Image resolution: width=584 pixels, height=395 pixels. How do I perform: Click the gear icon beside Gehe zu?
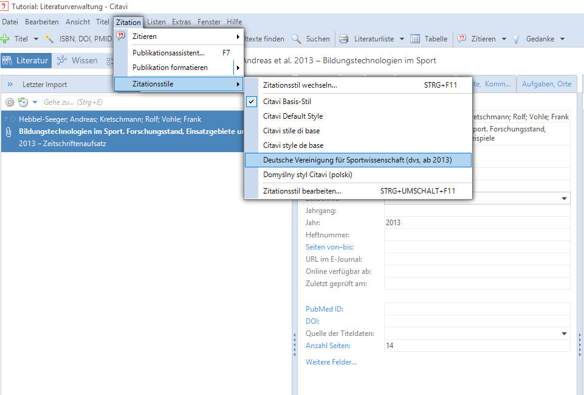pos(10,102)
